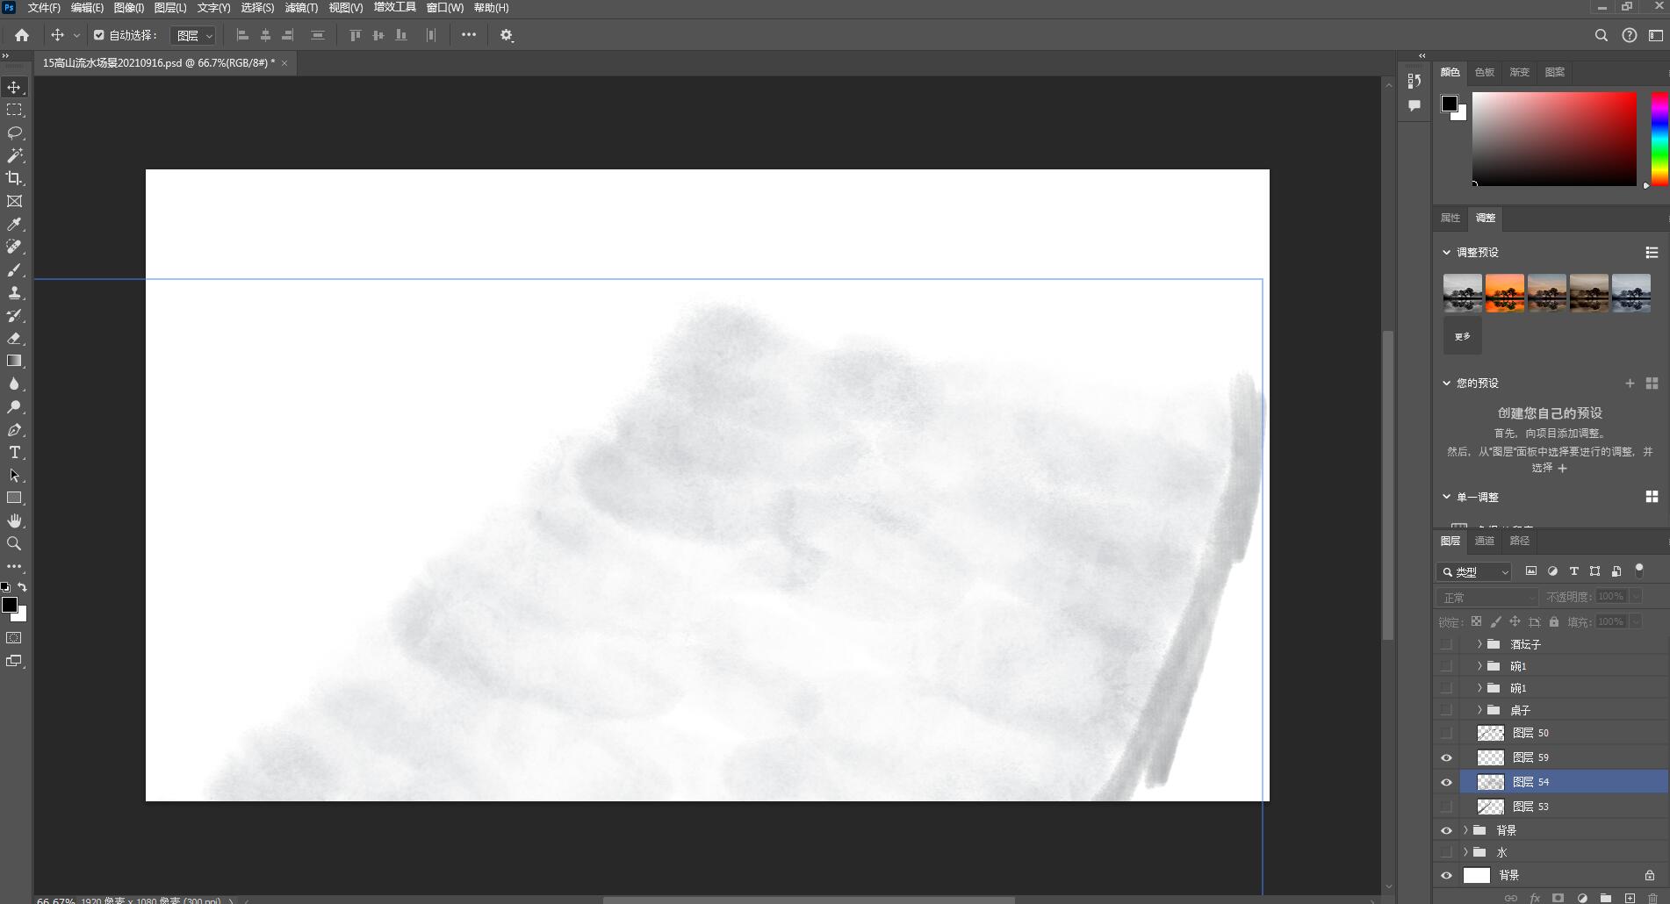Screen dimensions: 1670x904
Task: Select the Move tool in the toolbox
Action: click(14, 87)
